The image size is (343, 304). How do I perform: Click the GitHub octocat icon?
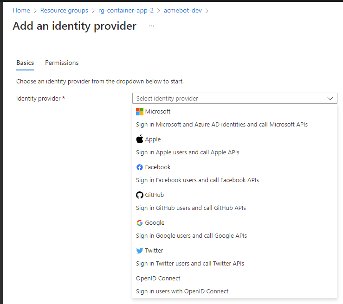[x=140, y=195]
